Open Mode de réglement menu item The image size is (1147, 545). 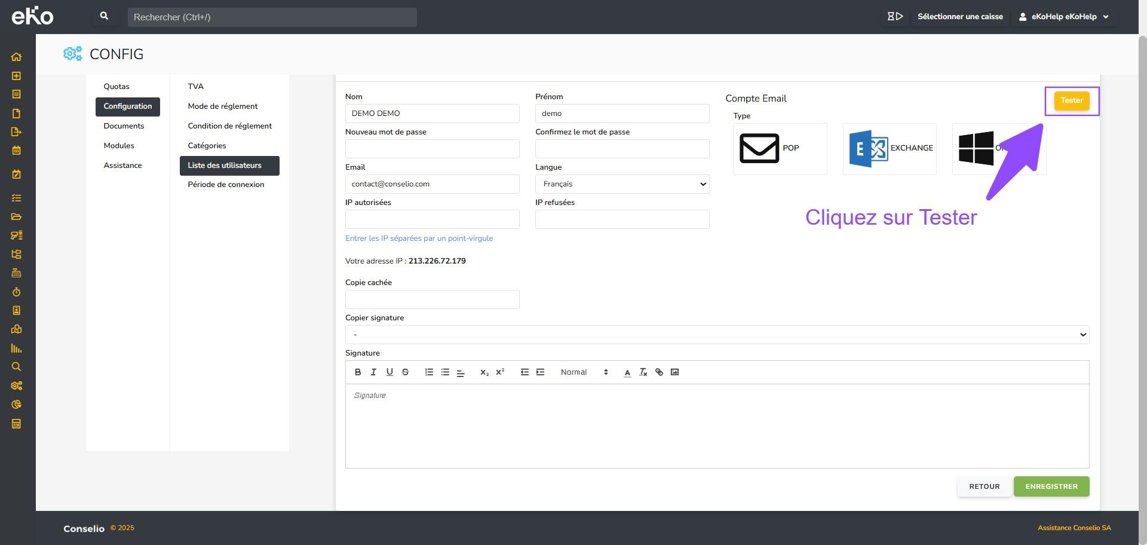click(x=222, y=106)
